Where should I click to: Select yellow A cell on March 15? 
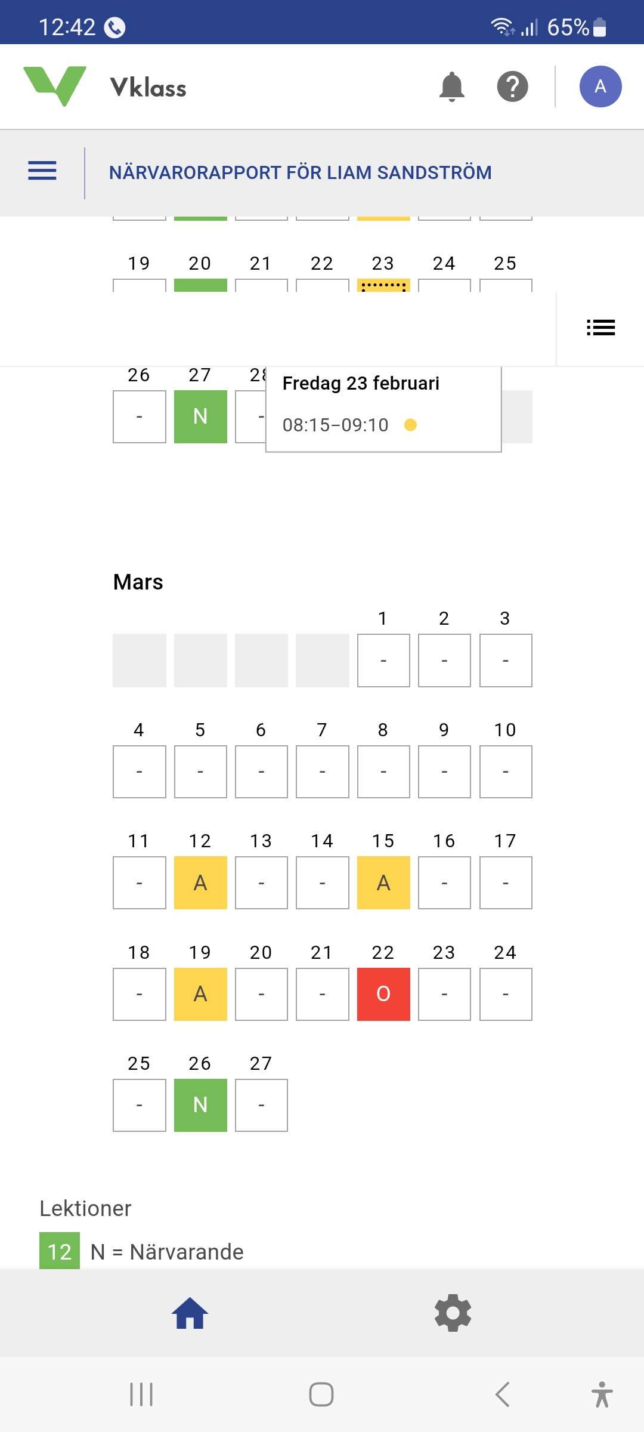point(383,883)
